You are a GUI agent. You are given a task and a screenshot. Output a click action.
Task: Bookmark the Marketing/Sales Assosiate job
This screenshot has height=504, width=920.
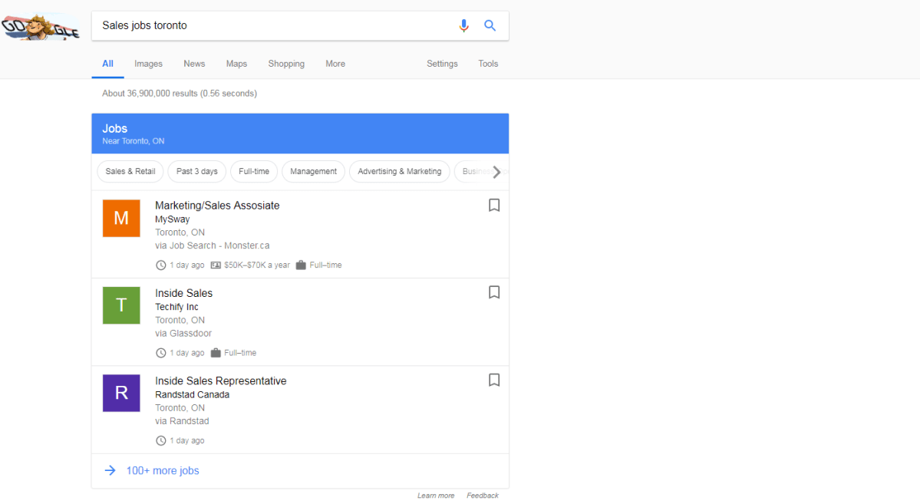pyautogui.click(x=494, y=205)
